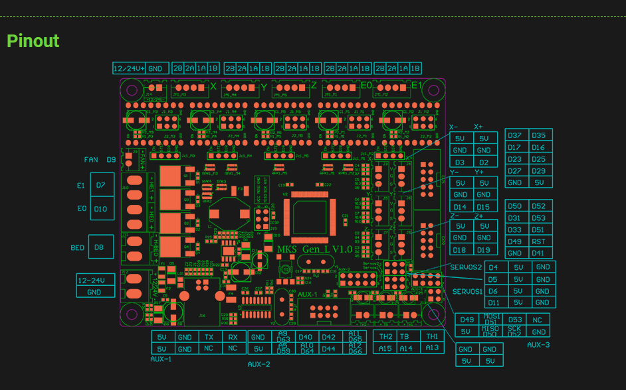Select the D40 pin in AUX-2
The height and width of the screenshot is (390, 626).
(x=306, y=337)
